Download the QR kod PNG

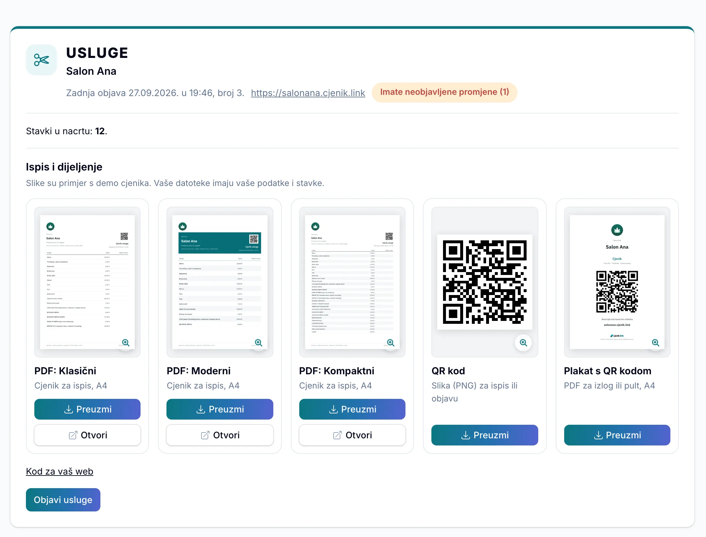[485, 435]
